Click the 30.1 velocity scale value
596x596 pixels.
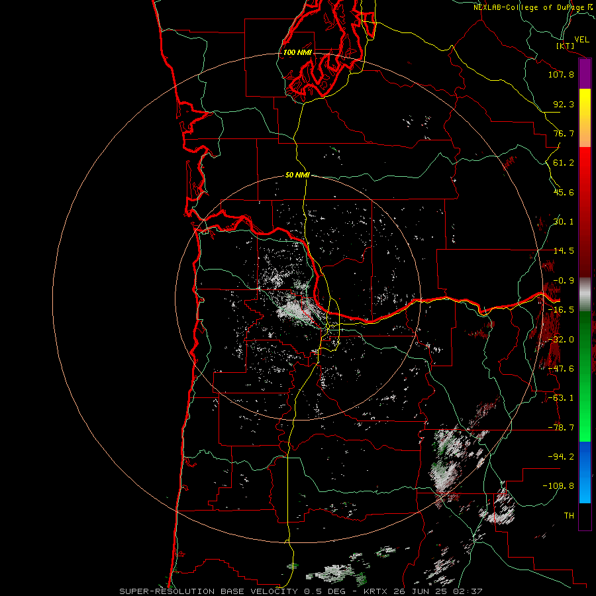click(x=564, y=222)
